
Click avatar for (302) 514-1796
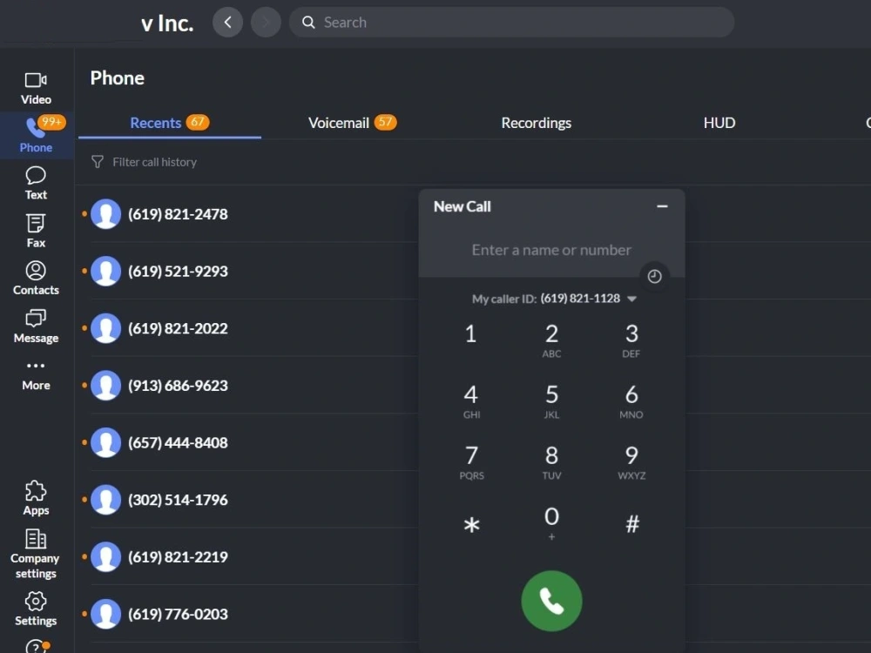(105, 500)
